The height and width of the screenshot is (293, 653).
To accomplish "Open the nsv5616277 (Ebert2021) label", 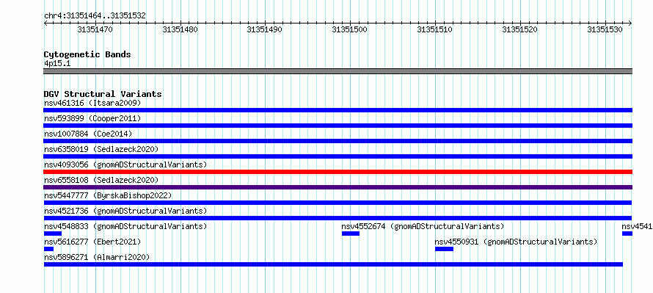I will click(92, 242).
